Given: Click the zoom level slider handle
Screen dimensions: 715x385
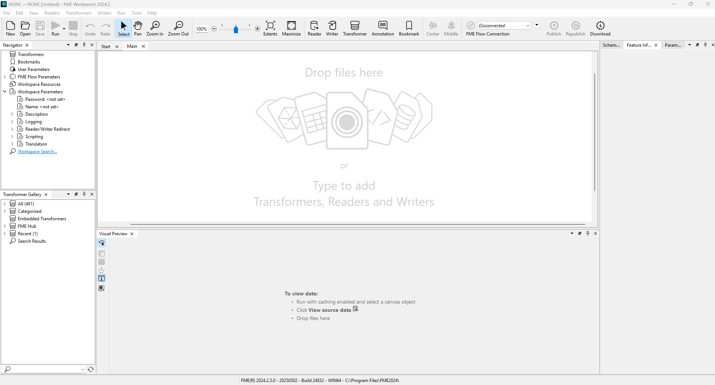Looking at the screenshot, I should pyautogui.click(x=236, y=29).
